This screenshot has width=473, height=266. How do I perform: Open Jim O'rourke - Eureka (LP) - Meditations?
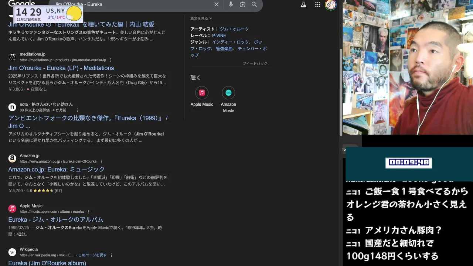(x=61, y=68)
